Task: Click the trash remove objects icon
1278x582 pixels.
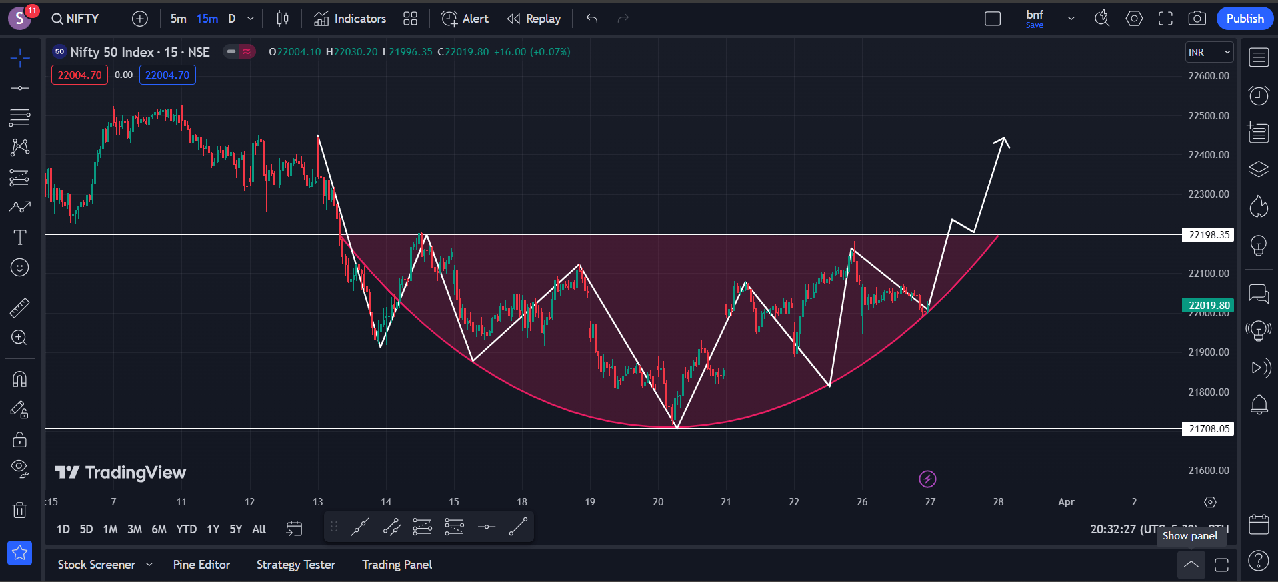Action: coord(20,510)
